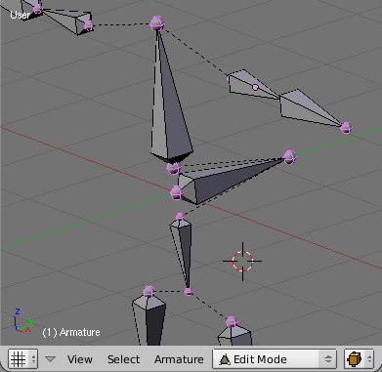Open the viewport draw type cube dropdown

click(x=359, y=359)
